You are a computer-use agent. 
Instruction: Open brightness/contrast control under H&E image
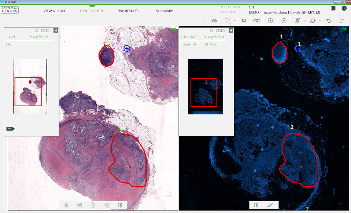coord(120,205)
